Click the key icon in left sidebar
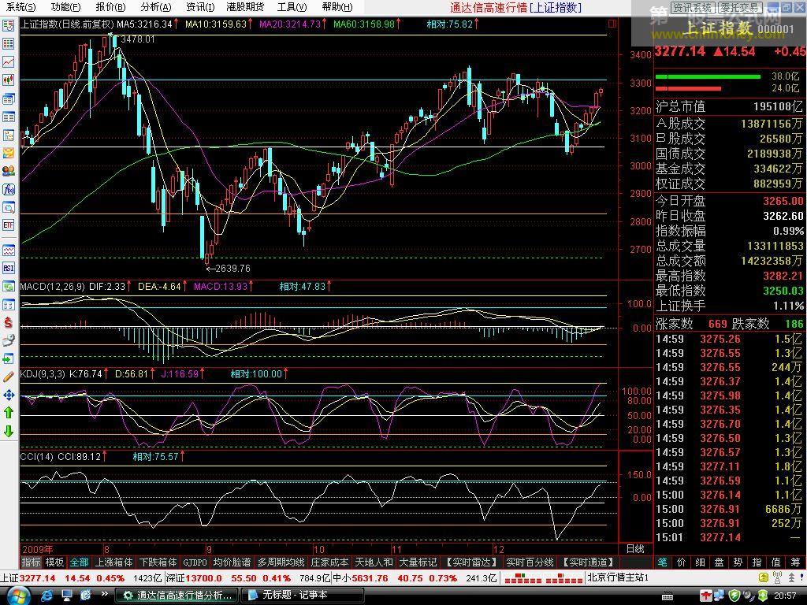 [x=8, y=340]
